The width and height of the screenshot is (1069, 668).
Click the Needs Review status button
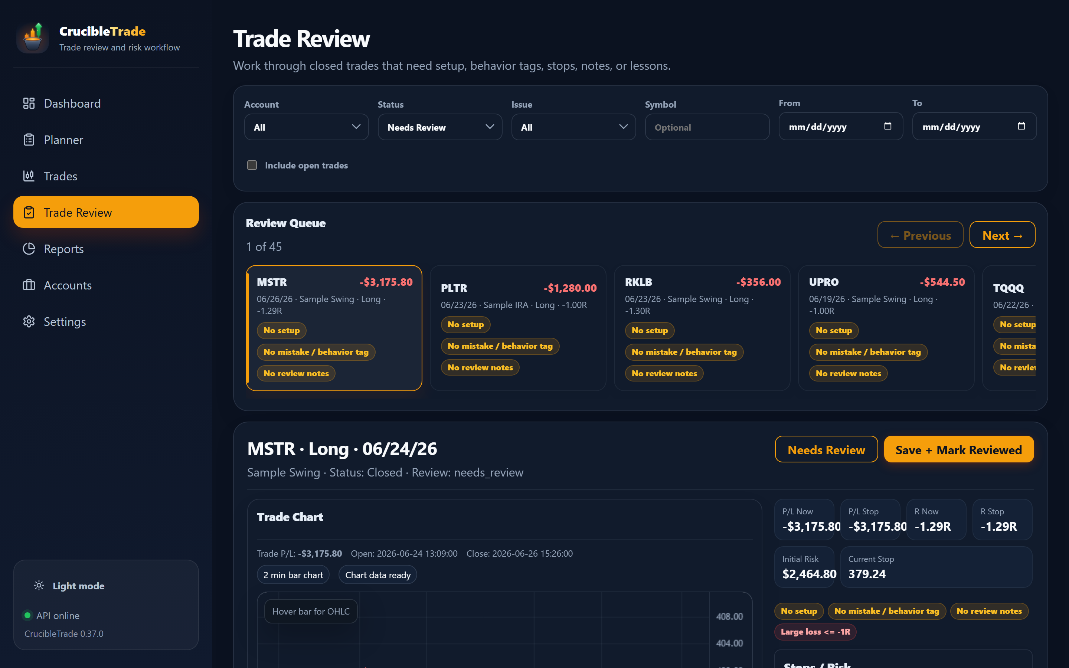[x=826, y=449]
